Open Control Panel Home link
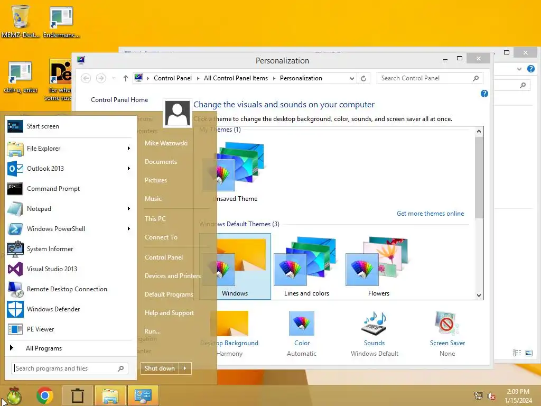541x406 pixels. click(119, 100)
